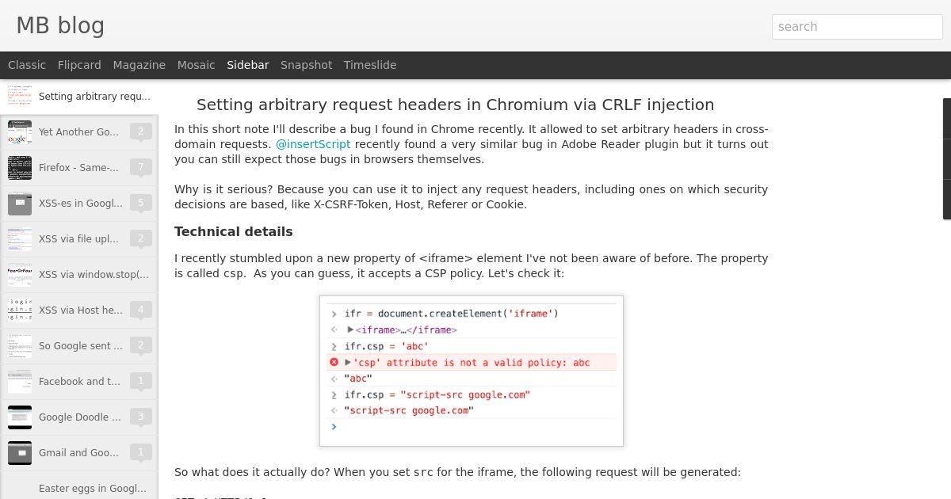Viewport: 951px width, 499px height.
Task: Click comment badge on Google Doodle post
Action: (140, 417)
